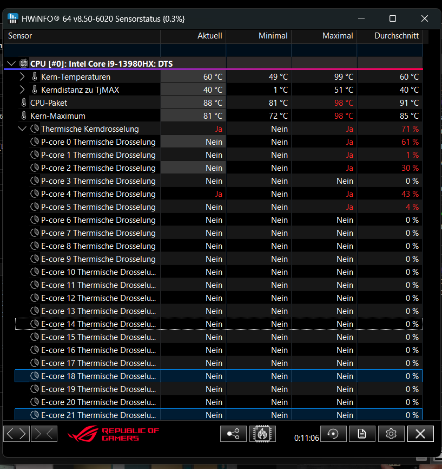
Task: Click clock icon of E-core 8 row
Action: pyautogui.click(x=35, y=246)
